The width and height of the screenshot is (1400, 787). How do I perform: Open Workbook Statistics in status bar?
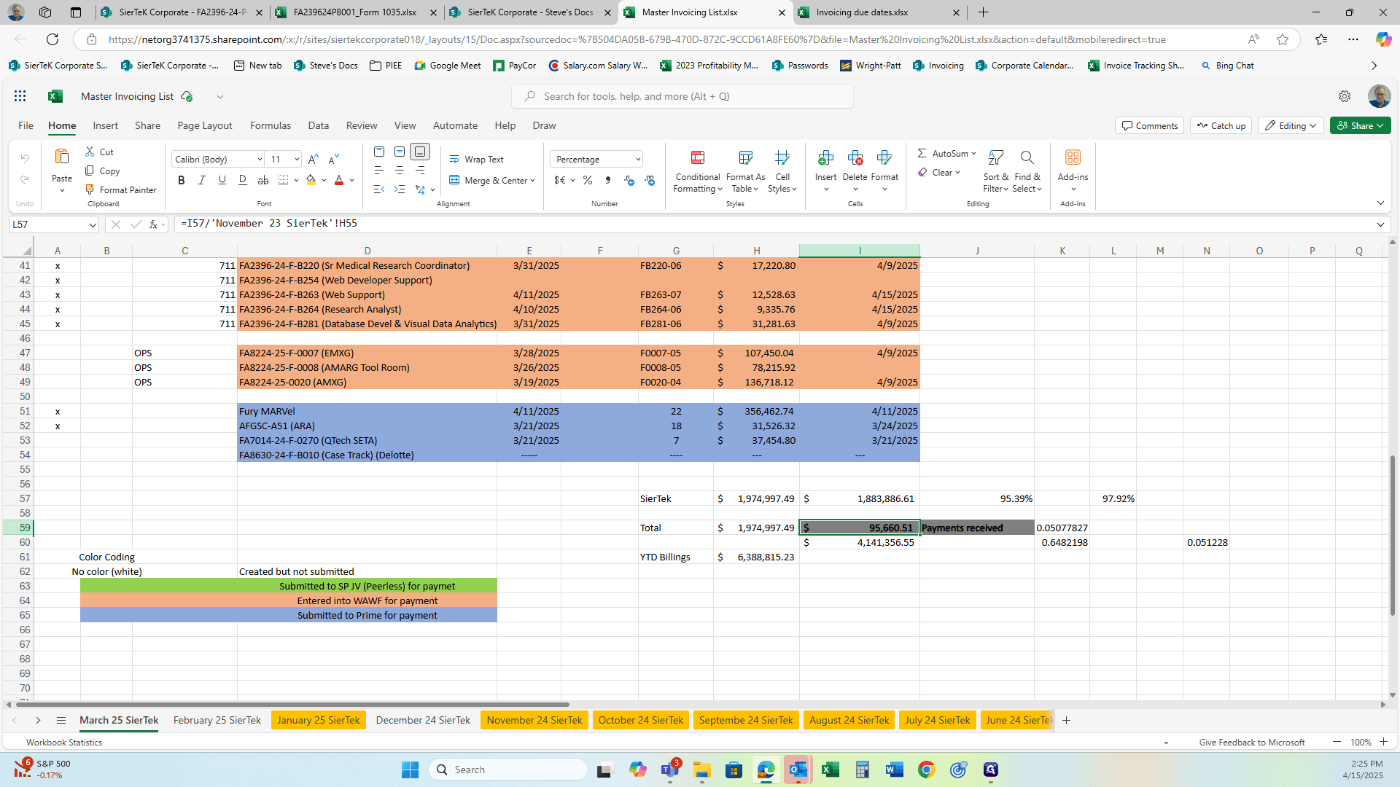(64, 743)
